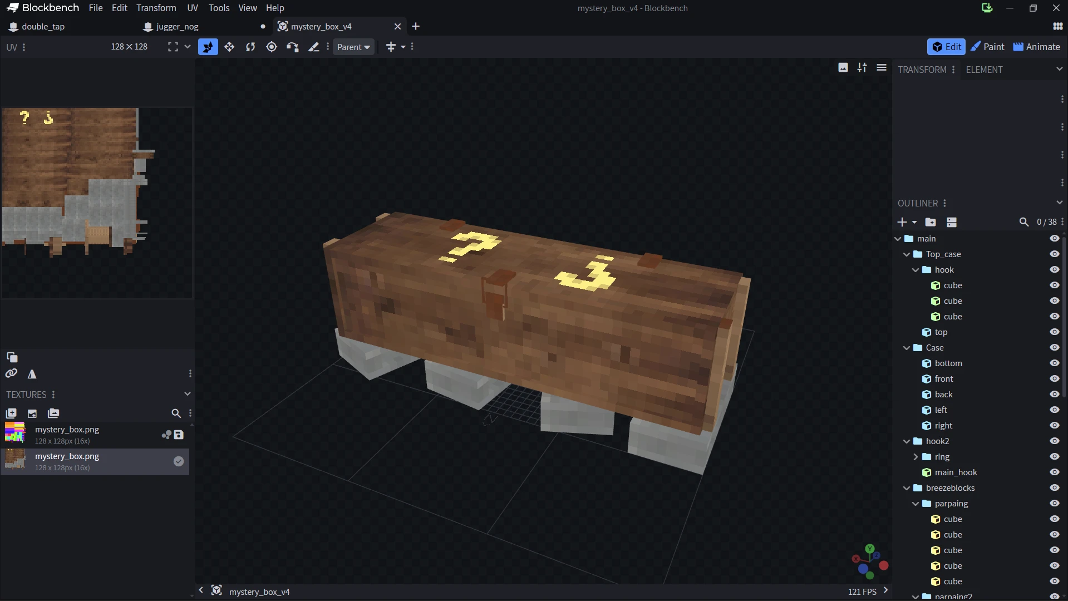
Task: Click the viewport screenshot image icon
Action: (x=843, y=68)
